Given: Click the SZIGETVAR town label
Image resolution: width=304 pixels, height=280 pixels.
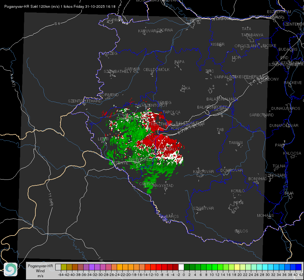Looking at the screenshot, I should [203, 208].
